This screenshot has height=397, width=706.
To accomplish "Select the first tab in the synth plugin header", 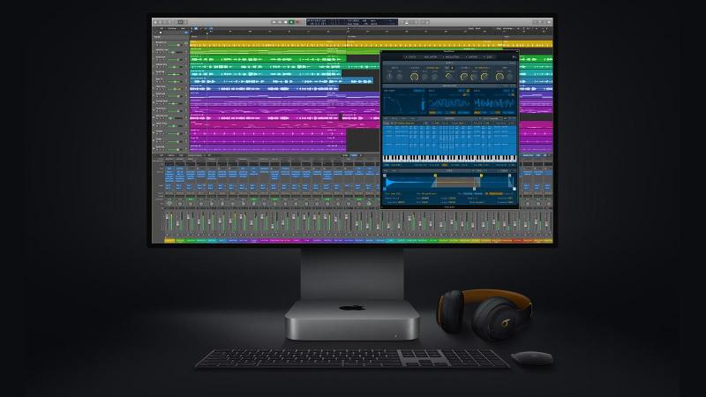I will coord(409,57).
